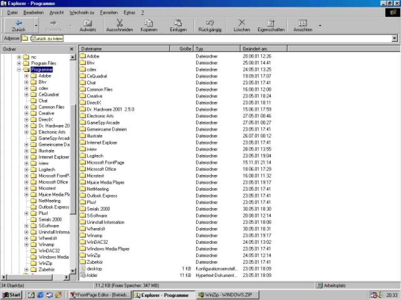401x300 pixels.
Task: Select the Adobe folder icon in file list
Action: (x=83, y=56)
